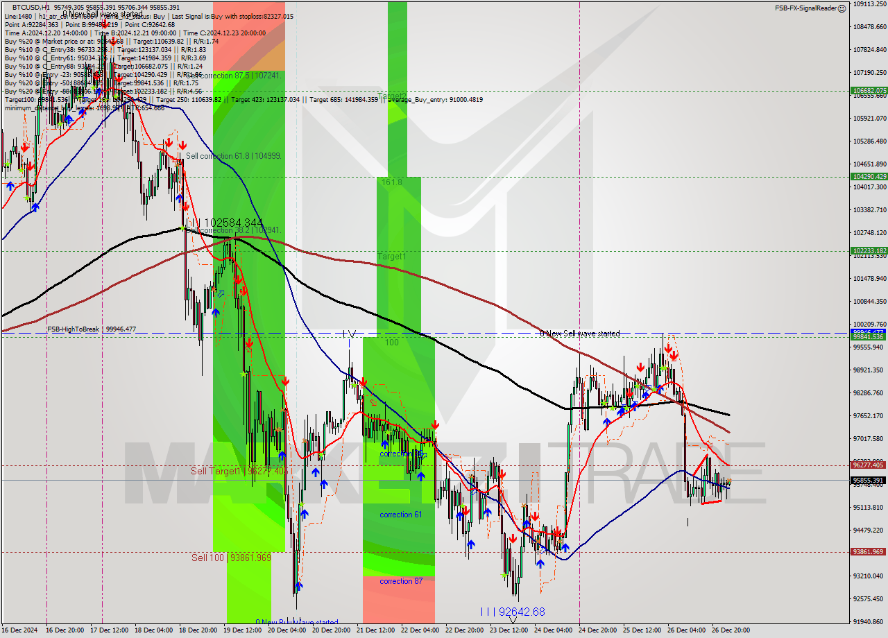Image resolution: width=888 pixels, height=638 pixels.
Task: Select the '| | | 92642.68' wave label
Action: point(513,612)
